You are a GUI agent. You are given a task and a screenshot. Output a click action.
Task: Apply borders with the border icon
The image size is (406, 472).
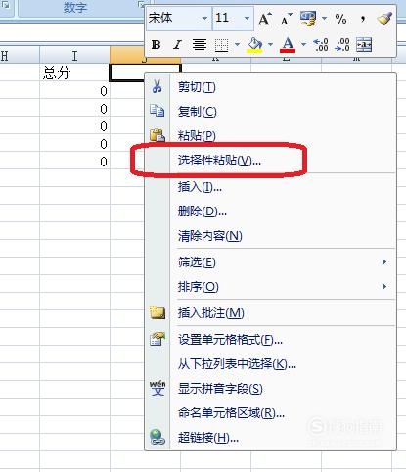pyautogui.click(x=221, y=45)
